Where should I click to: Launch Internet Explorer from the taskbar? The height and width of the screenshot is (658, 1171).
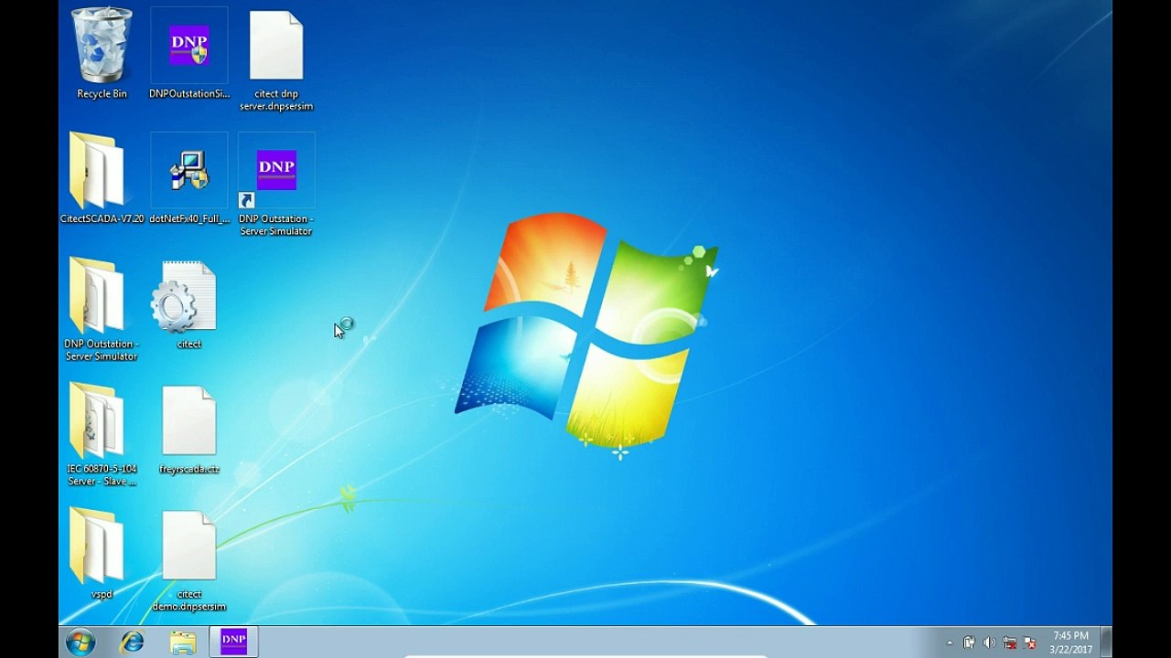pos(132,642)
